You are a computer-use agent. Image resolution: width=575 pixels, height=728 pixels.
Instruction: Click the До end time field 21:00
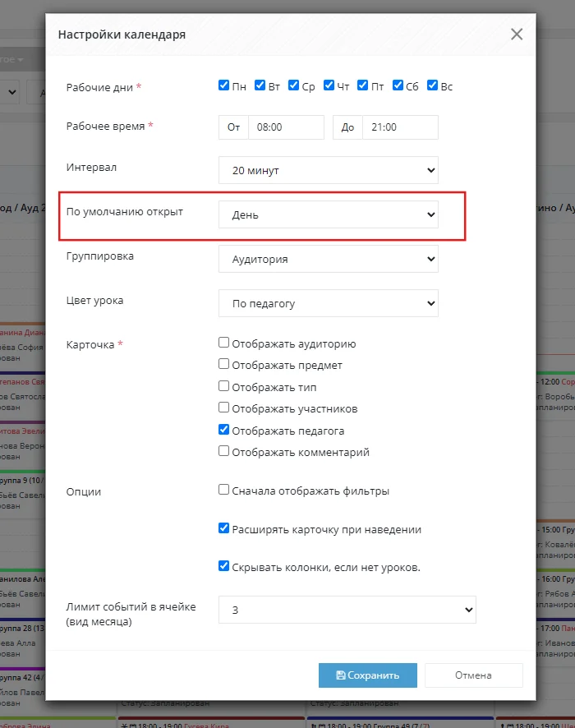(x=401, y=127)
